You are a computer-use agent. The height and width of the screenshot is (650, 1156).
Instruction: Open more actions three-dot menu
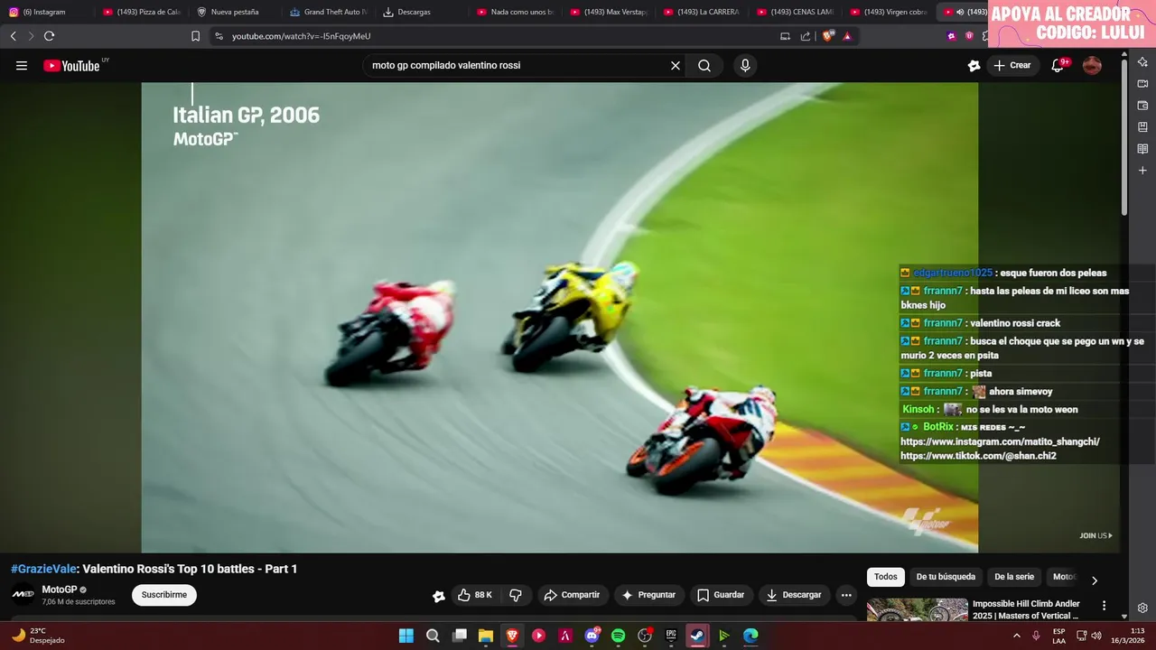[846, 595]
